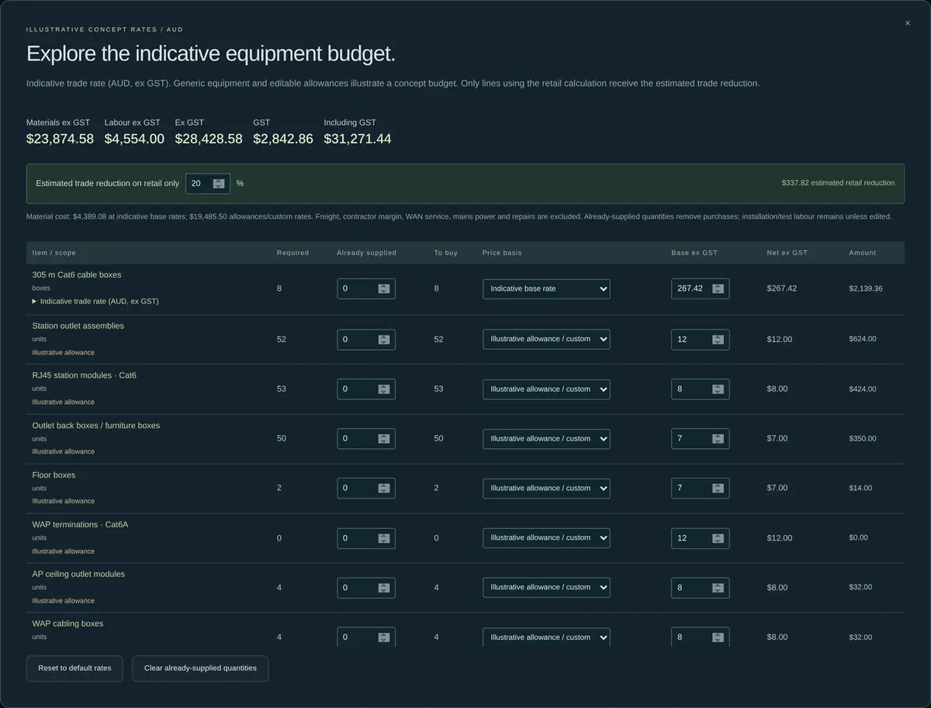Screen dimensions: 931x708
Task: Click the $267.42 Net ex GST value
Action: 781,288
